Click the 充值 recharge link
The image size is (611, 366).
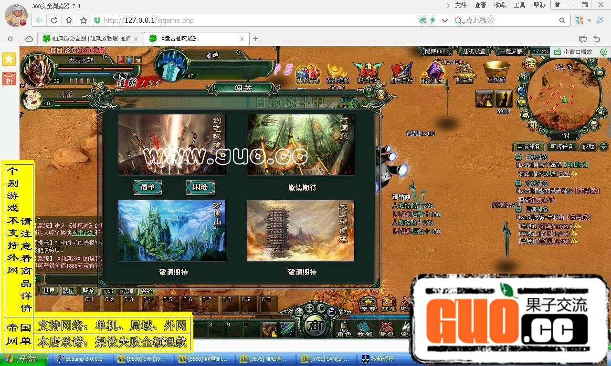84,51
